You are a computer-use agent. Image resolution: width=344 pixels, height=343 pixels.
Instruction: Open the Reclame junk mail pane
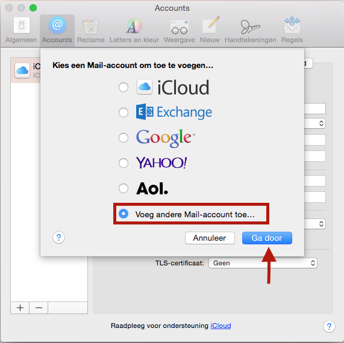point(91,30)
